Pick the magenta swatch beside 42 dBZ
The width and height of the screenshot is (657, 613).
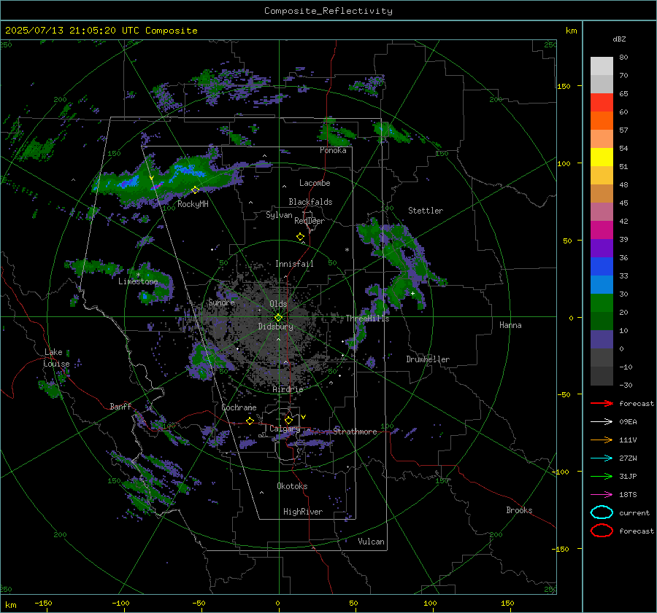click(602, 230)
